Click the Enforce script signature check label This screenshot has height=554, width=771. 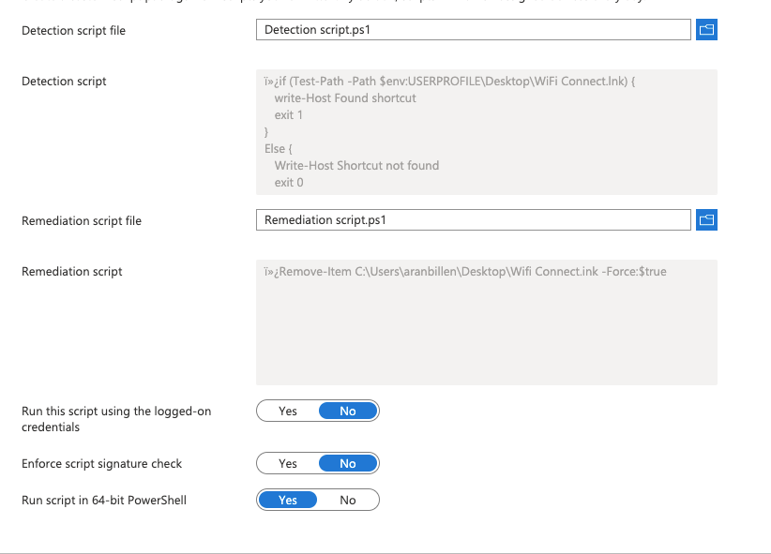(104, 463)
